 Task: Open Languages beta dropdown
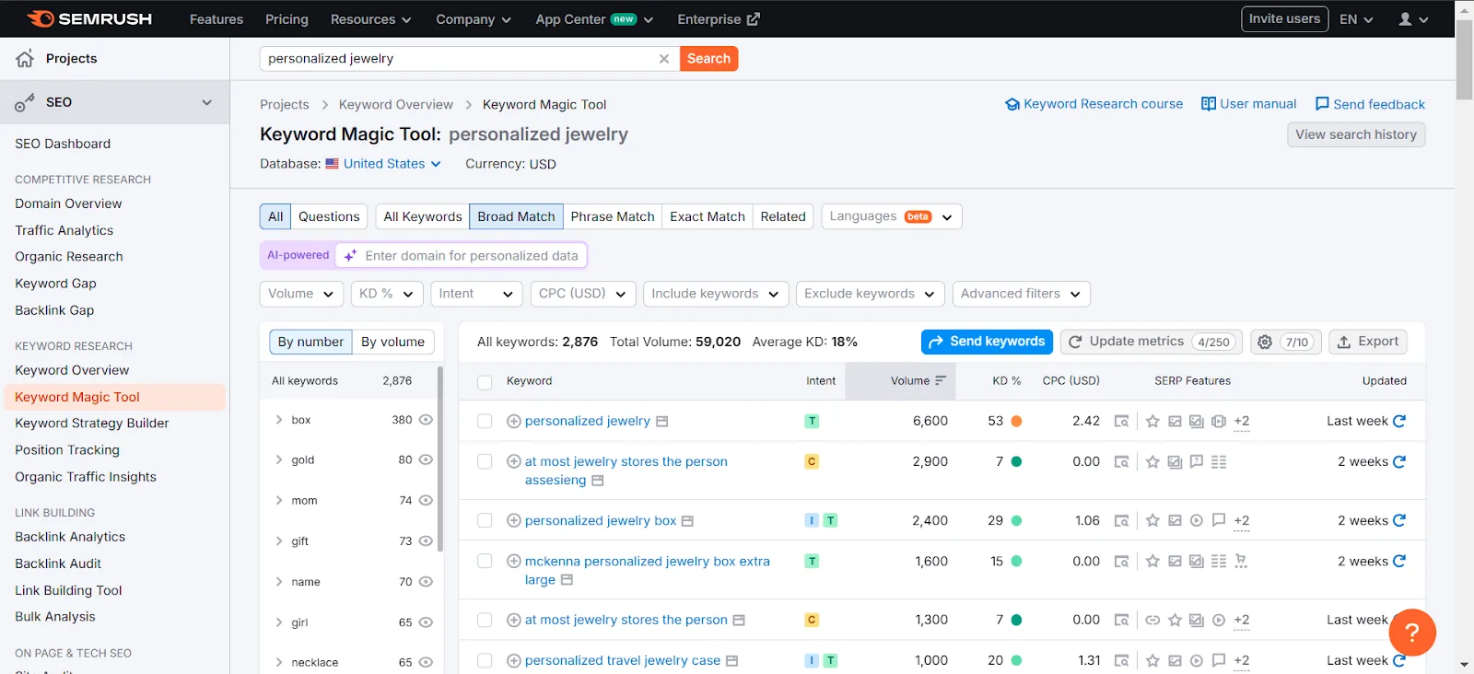pyautogui.click(x=892, y=216)
